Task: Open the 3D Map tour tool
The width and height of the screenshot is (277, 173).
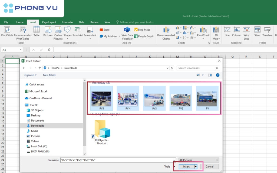Action: point(216,33)
